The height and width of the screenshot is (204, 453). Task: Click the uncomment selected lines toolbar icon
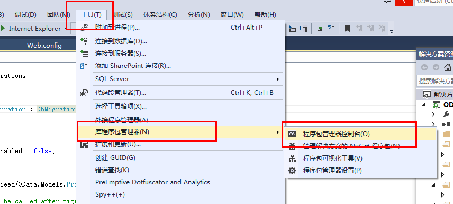tap(331, 29)
